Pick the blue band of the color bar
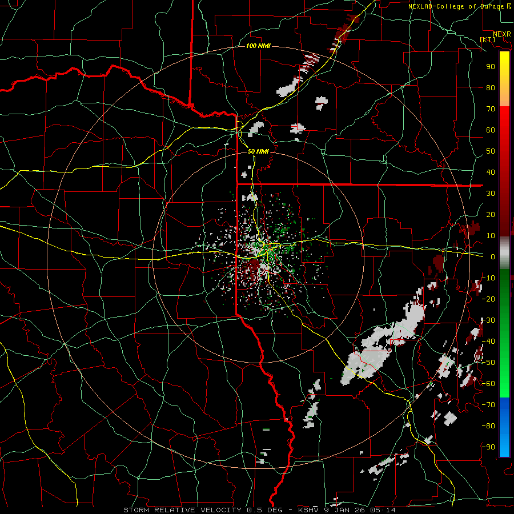514x514 pixels. pyautogui.click(x=504, y=427)
